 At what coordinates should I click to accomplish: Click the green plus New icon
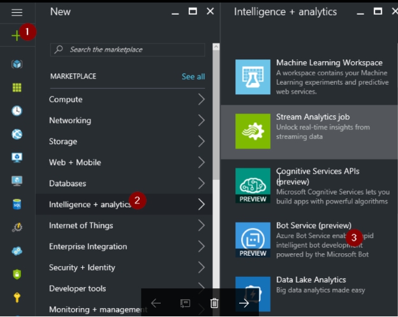click(x=16, y=36)
